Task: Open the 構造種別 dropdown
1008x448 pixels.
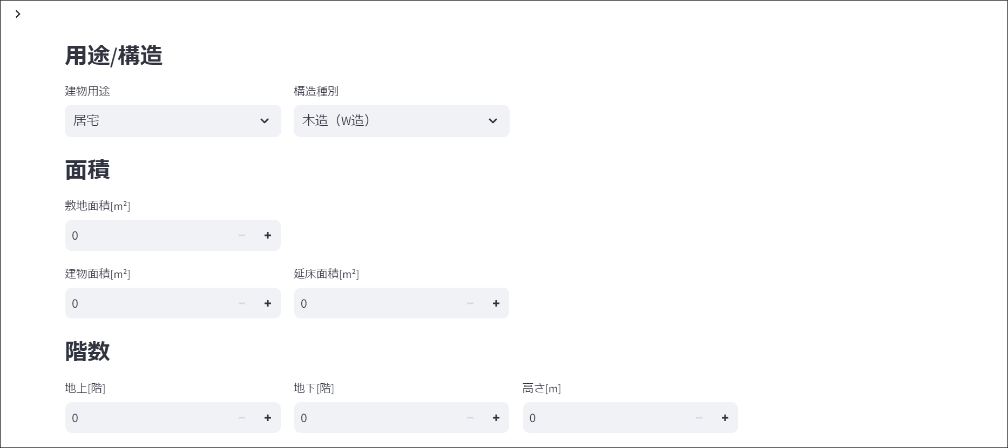Action: [x=401, y=121]
